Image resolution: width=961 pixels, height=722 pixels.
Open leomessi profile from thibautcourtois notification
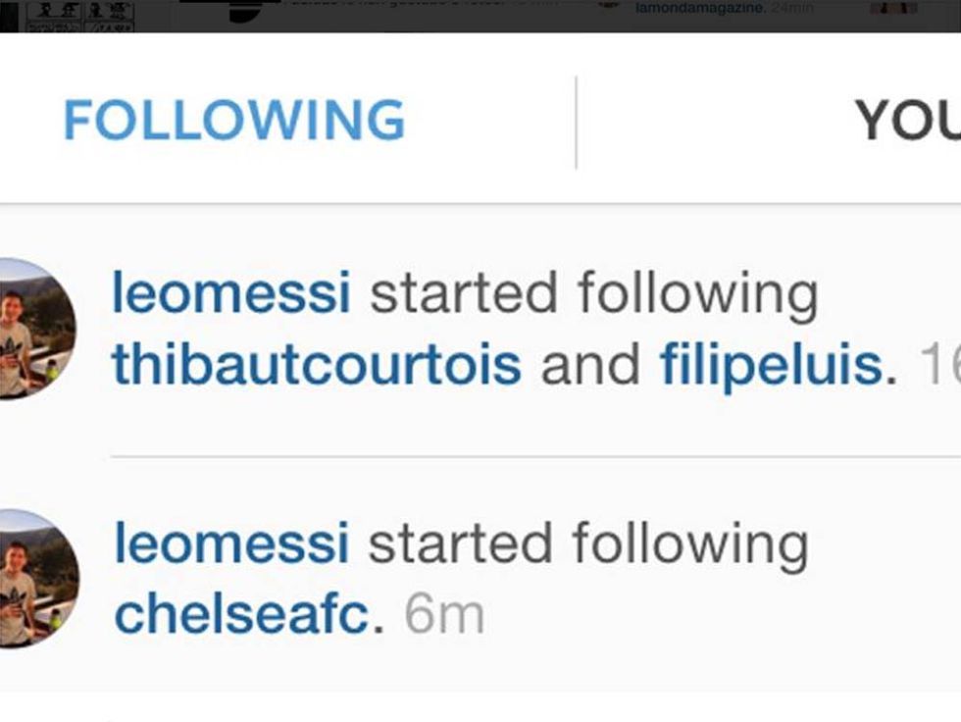point(231,292)
